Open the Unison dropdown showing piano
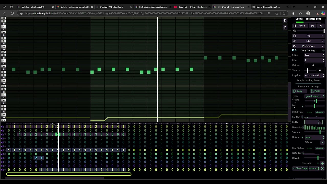Image resolution: width=327 pixels, height=184 pixels. (314, 137)
